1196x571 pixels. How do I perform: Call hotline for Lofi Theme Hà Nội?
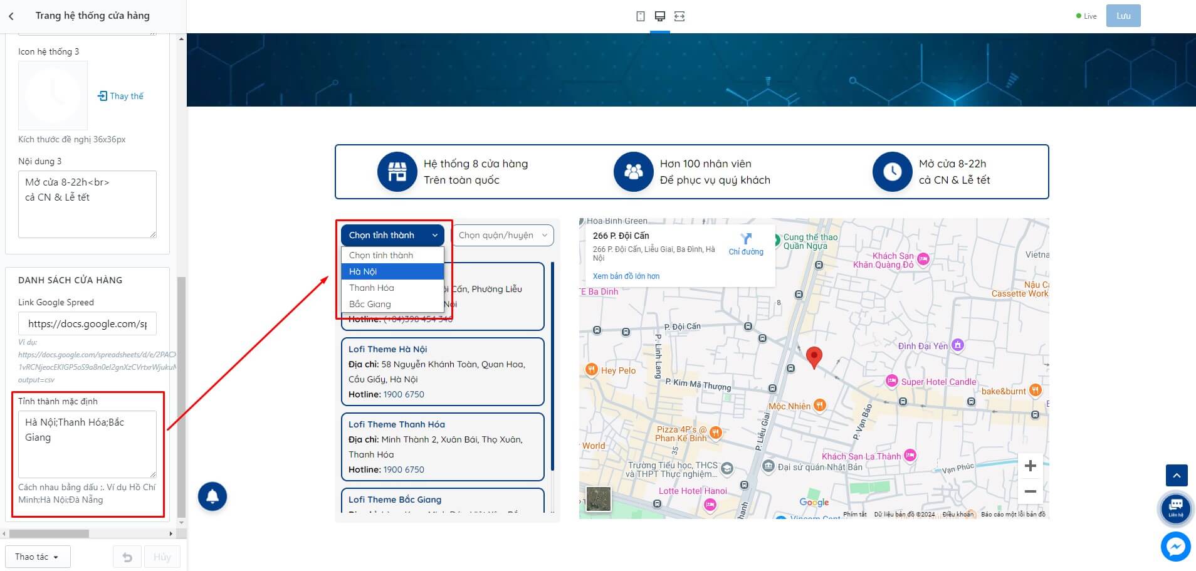click(x=404, y=394)
